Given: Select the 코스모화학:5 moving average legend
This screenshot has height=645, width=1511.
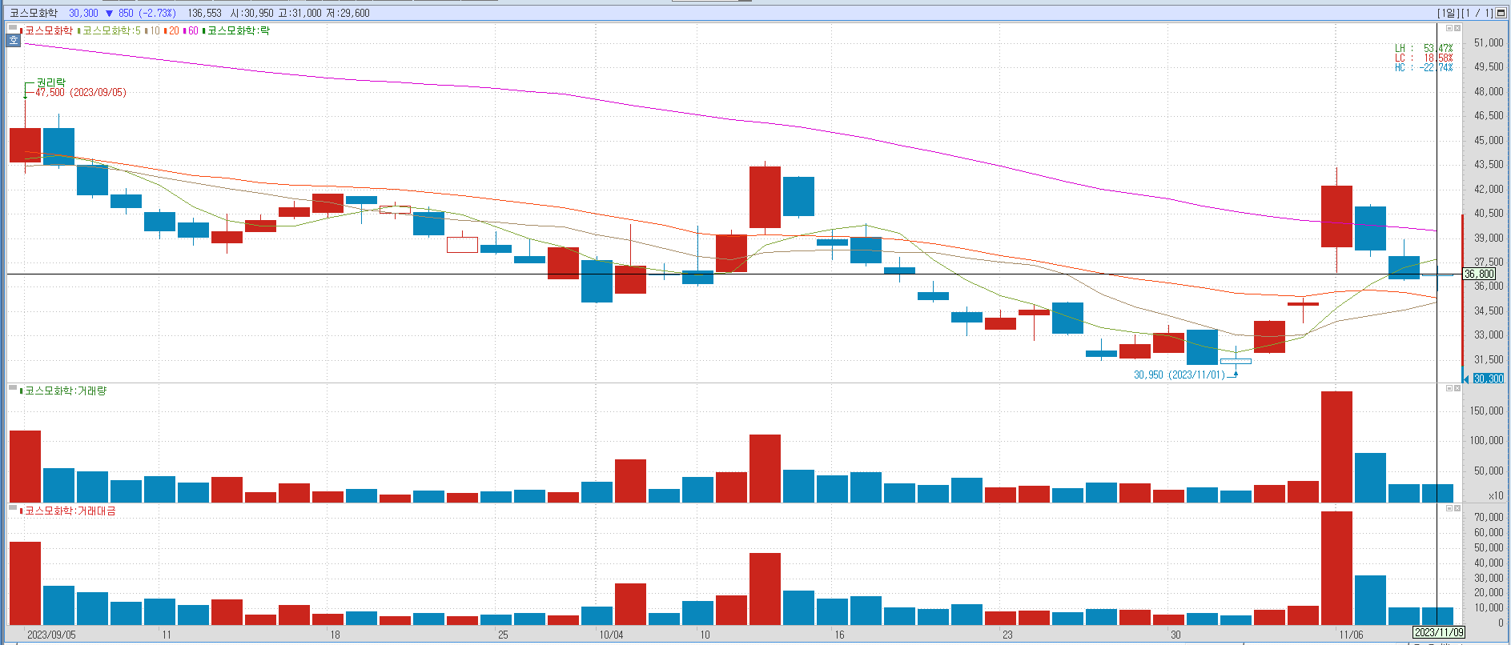Looking at the screenshot, I should point(111,30).
